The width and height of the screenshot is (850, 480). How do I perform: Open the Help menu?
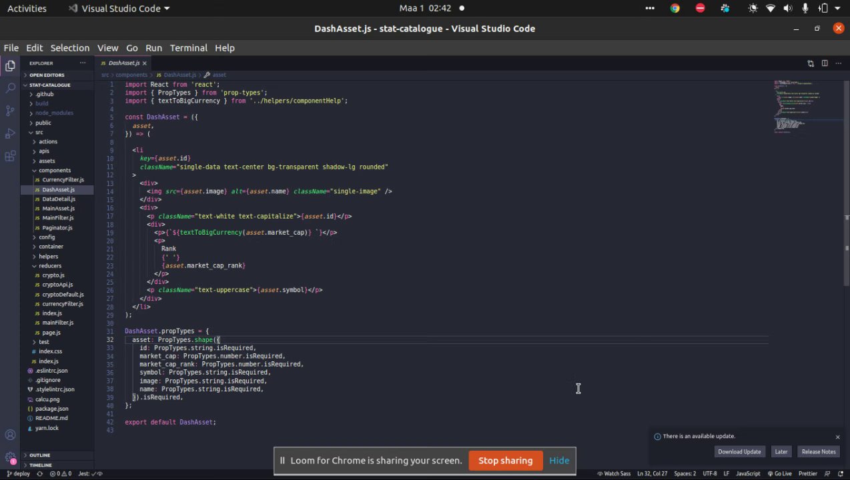[x=225, y=48]
